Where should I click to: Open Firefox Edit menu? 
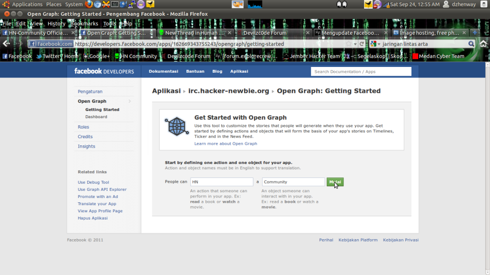pyautogui.click(x=21, y=23)
